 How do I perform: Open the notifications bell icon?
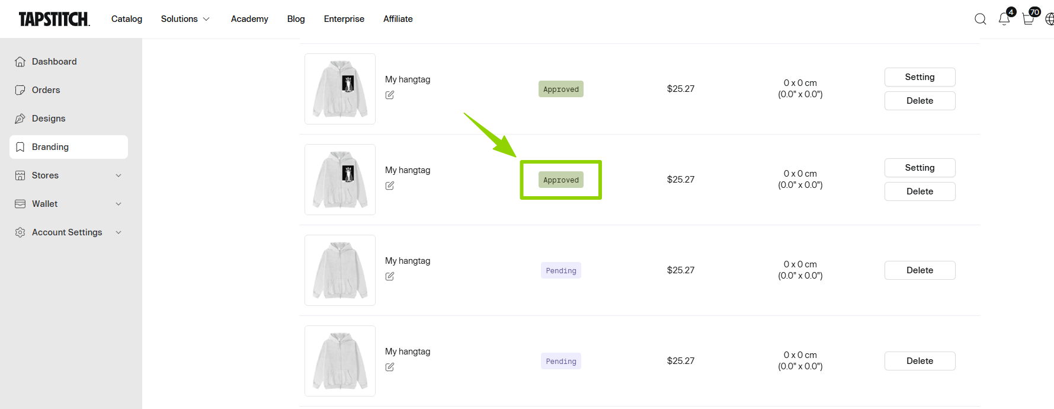[1004, 19]
